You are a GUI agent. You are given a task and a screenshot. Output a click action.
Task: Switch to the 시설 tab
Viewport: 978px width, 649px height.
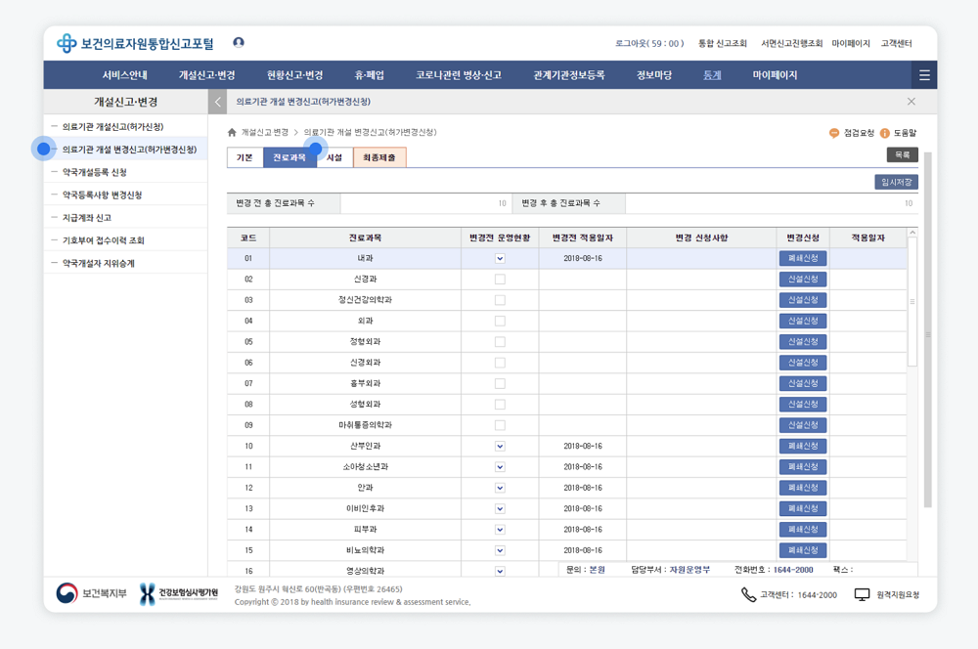334,157
